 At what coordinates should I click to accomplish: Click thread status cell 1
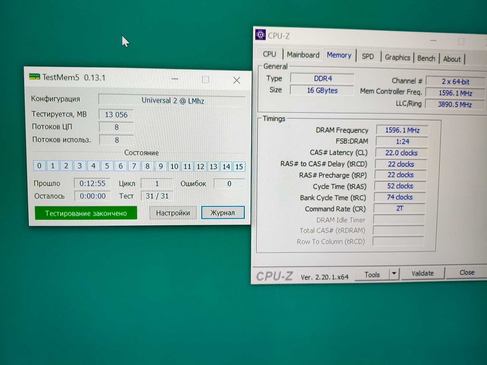[x=53, y=166]
